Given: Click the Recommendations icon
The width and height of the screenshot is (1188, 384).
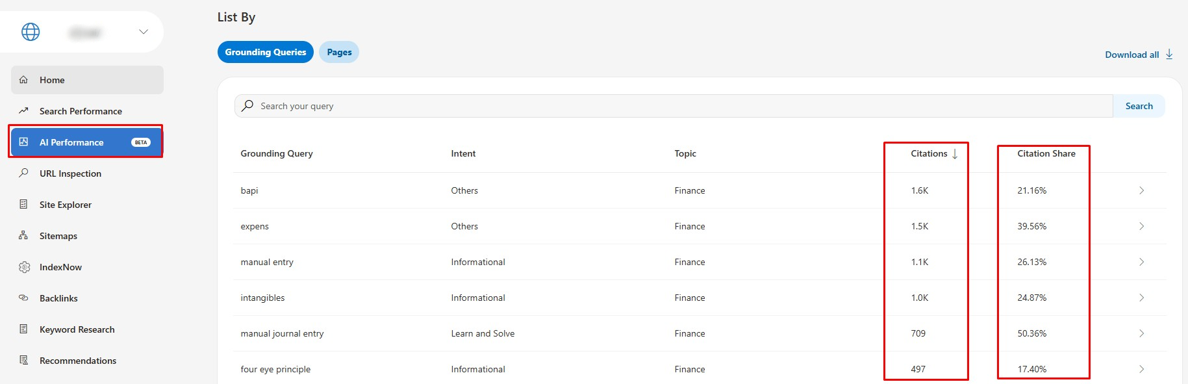Looking at the screenshot, I should 23,361.
